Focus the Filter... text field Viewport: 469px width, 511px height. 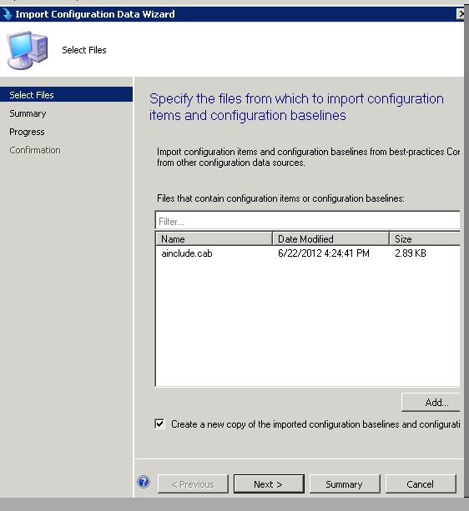pos(308,221)
